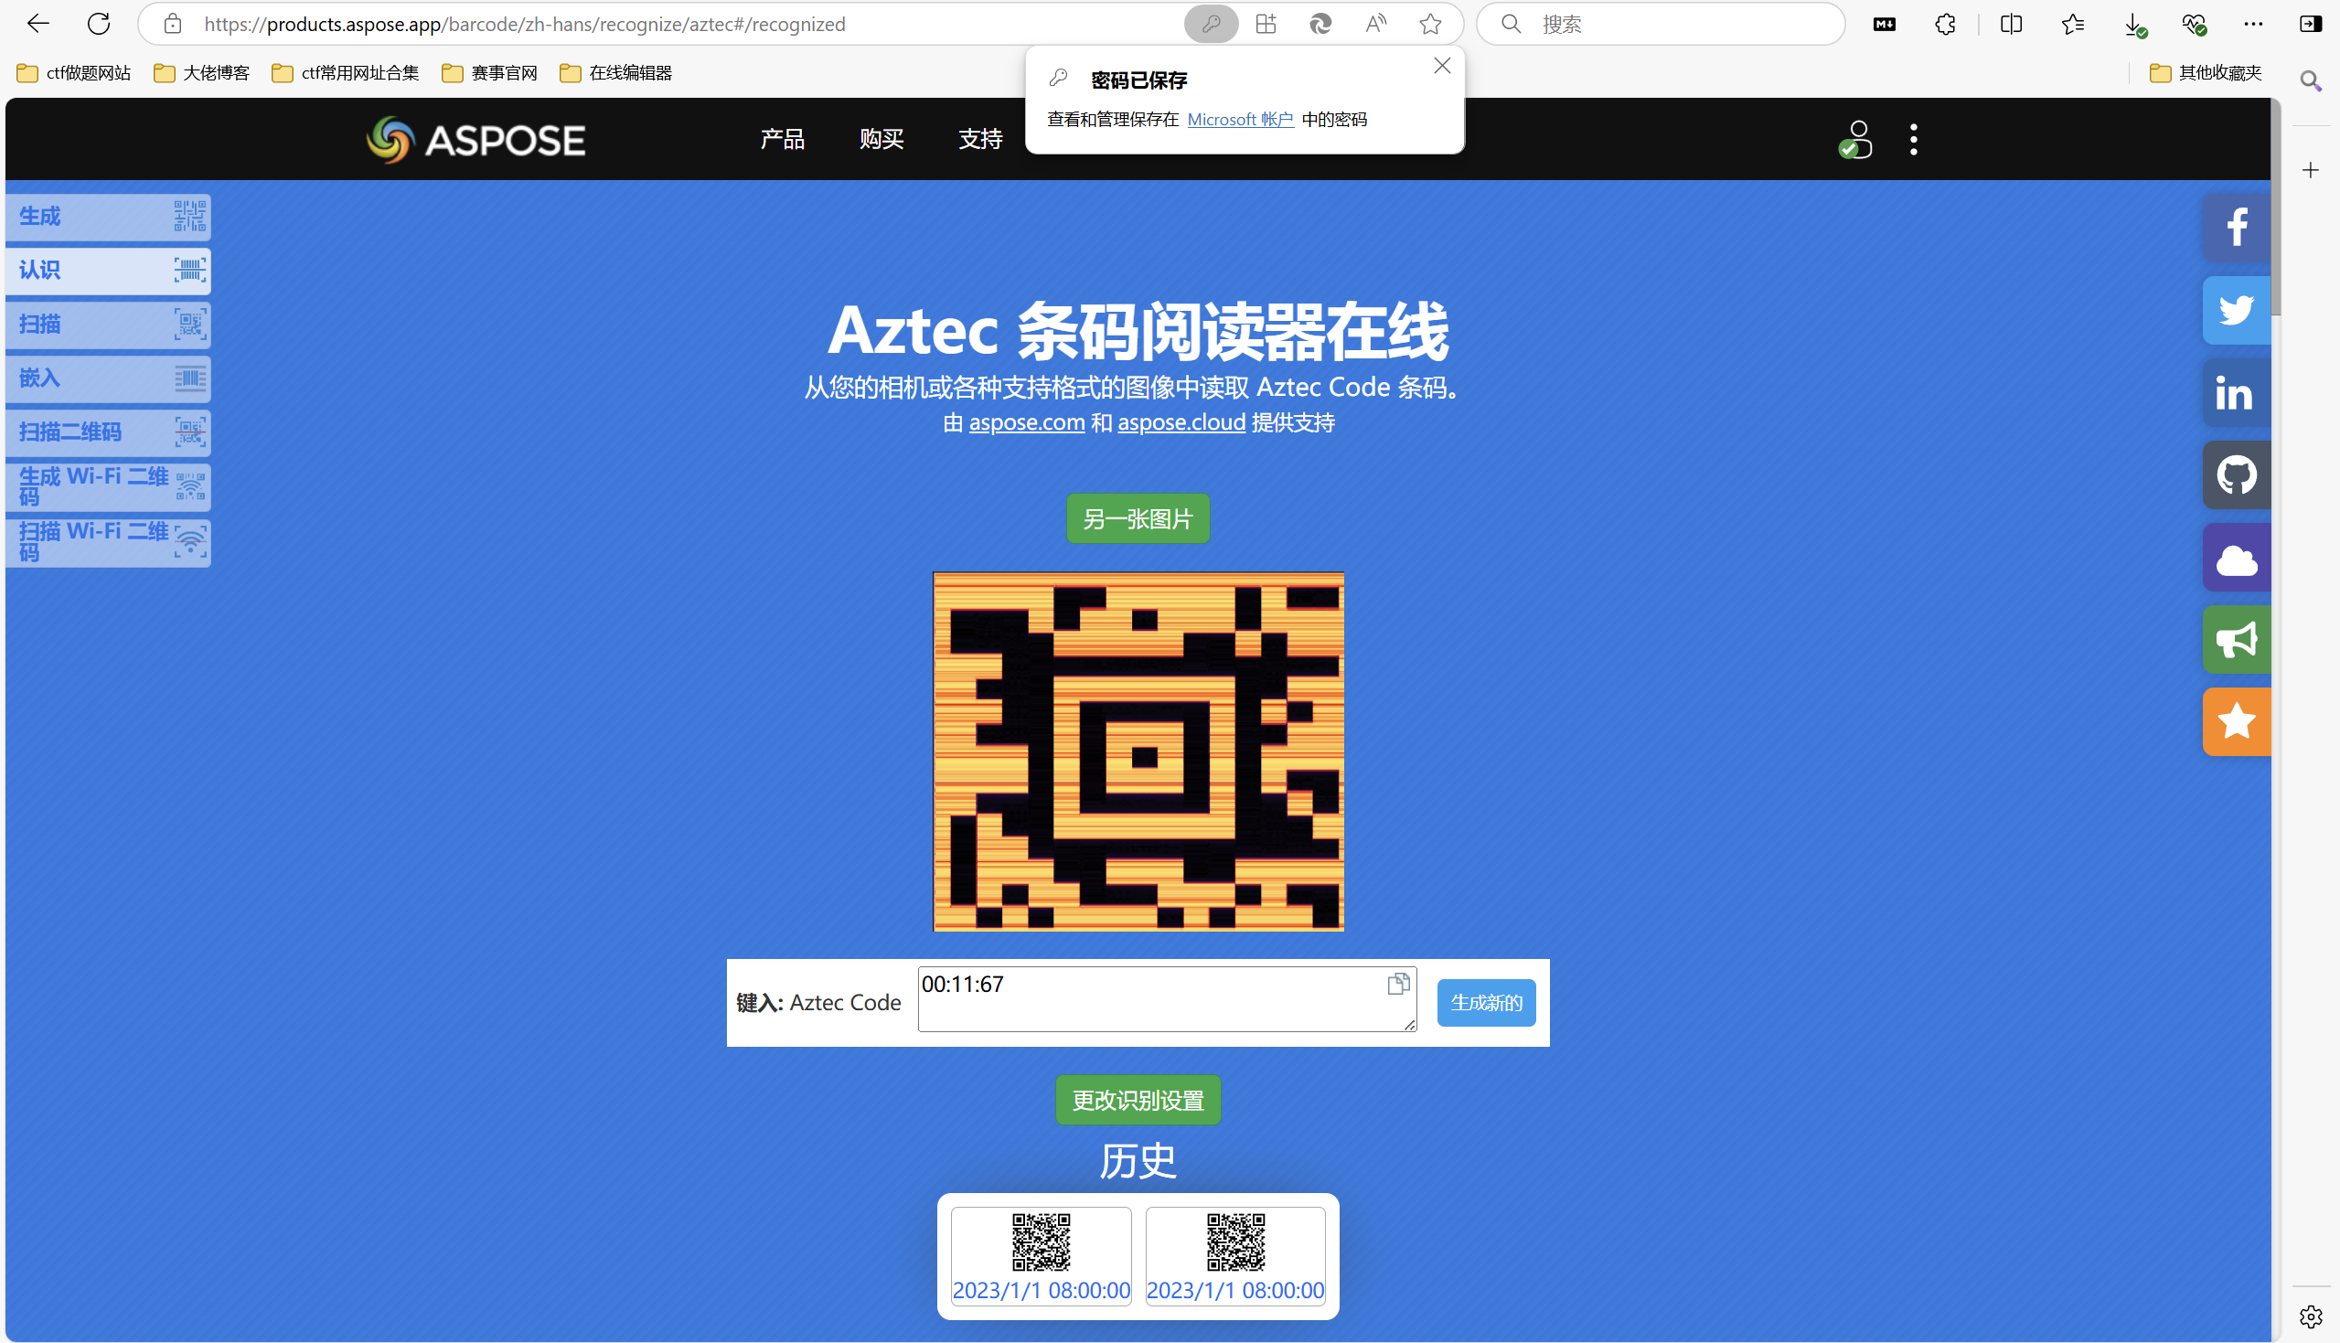Click the Aspose logo
The image size is (2340, 1343).
(475, 139)
